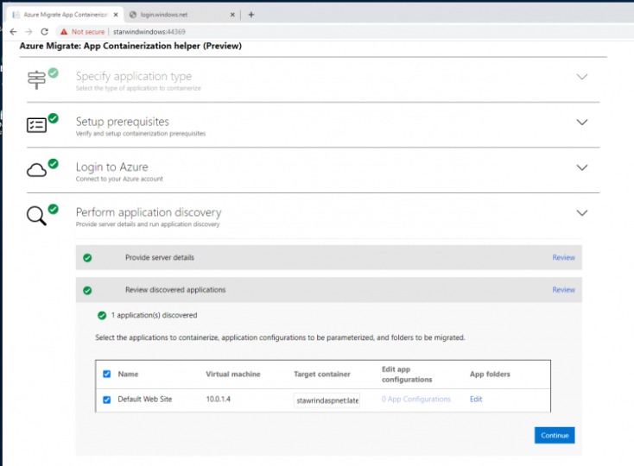Click green checkmark beside Perform application discovery

pyautogui.click(x=53, y=209)
